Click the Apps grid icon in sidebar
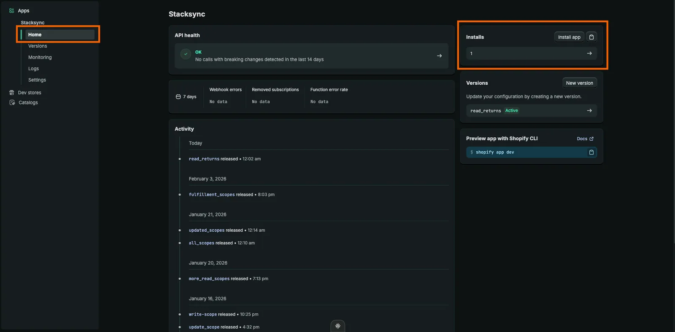Image resolution: width=675 pixels, height=332 pixels. coord(12,11)
